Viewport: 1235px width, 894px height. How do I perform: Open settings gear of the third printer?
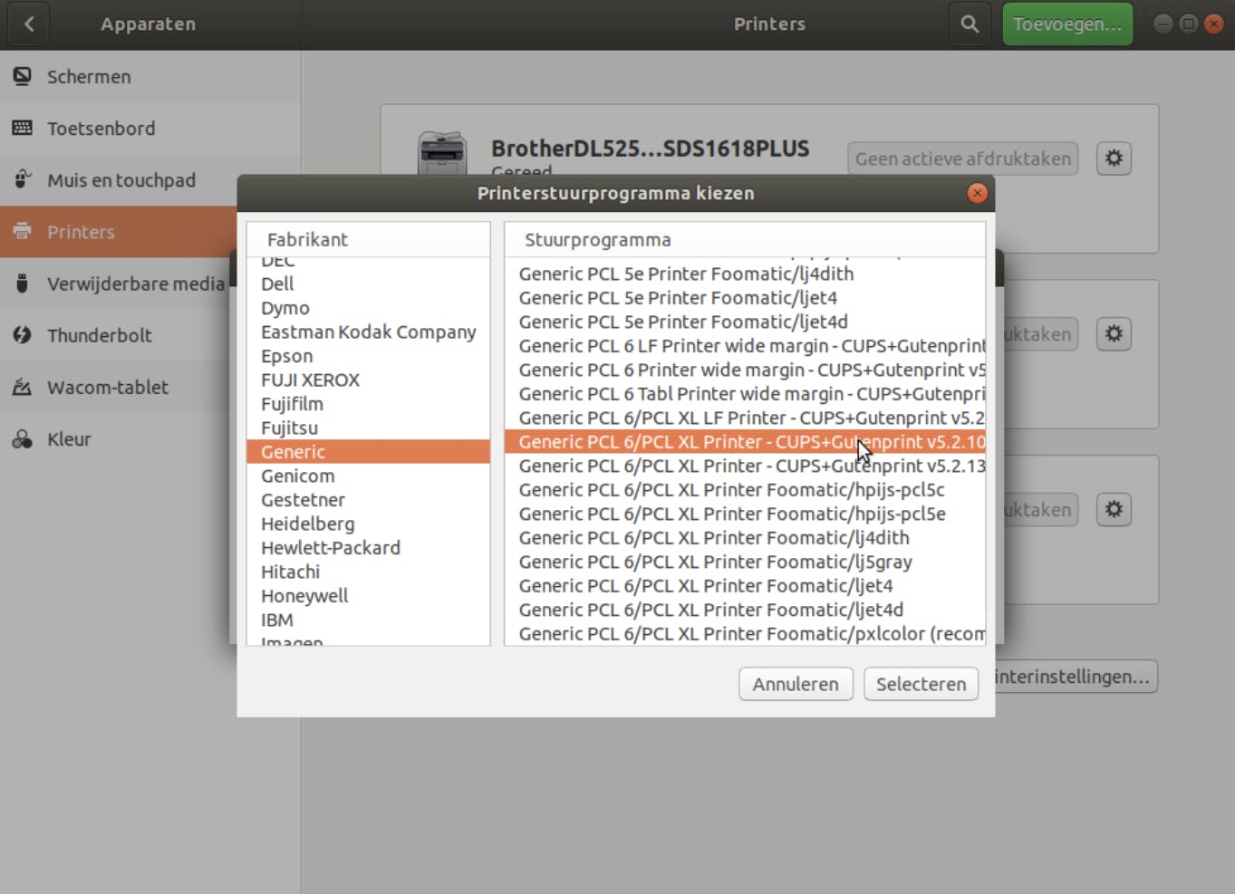coord(1114,510)
